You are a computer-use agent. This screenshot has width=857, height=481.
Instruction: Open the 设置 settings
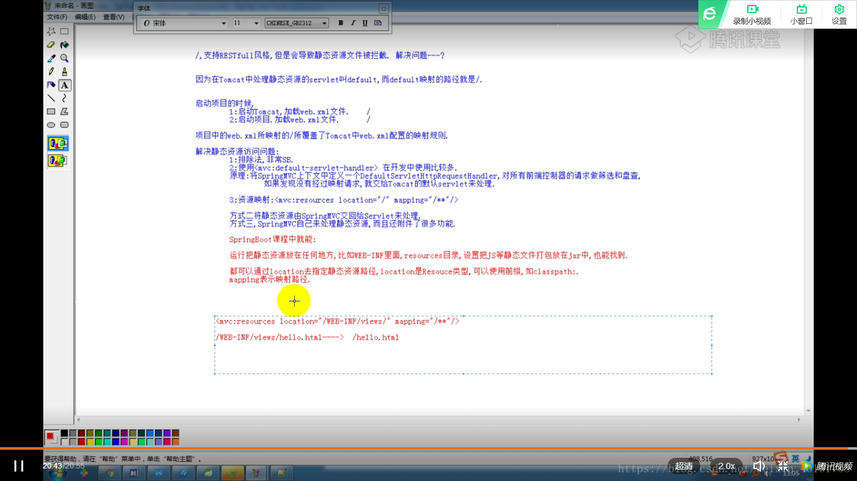coord(839,14)
